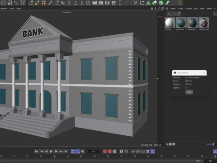Screen dimensions: 217x163
Task: Toggle the position key recording icon
Action: click(133, 151)
